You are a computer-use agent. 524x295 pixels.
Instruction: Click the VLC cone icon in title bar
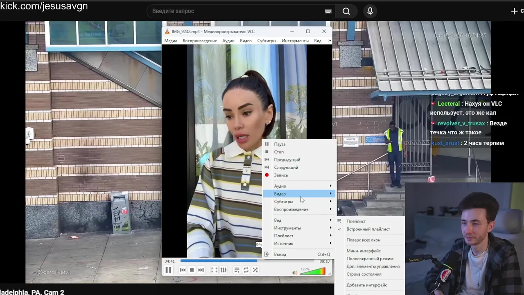tap(167, 32)
